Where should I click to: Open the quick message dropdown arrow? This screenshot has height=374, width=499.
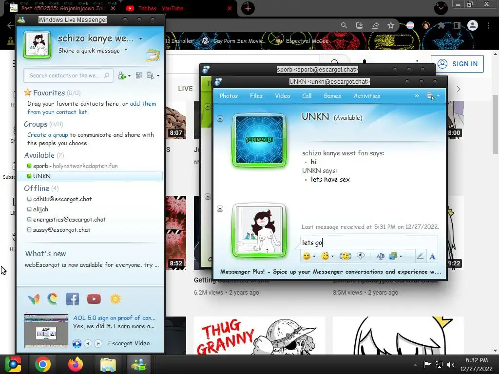pos(126,50)
